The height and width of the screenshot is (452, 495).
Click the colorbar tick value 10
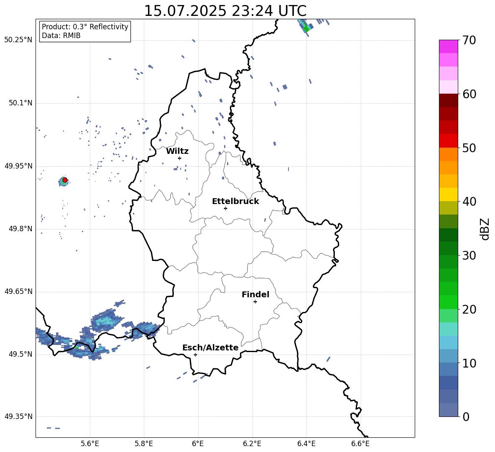pos(469,363)
